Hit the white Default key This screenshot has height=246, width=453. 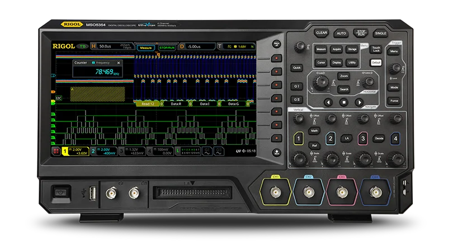coord(376,63)
